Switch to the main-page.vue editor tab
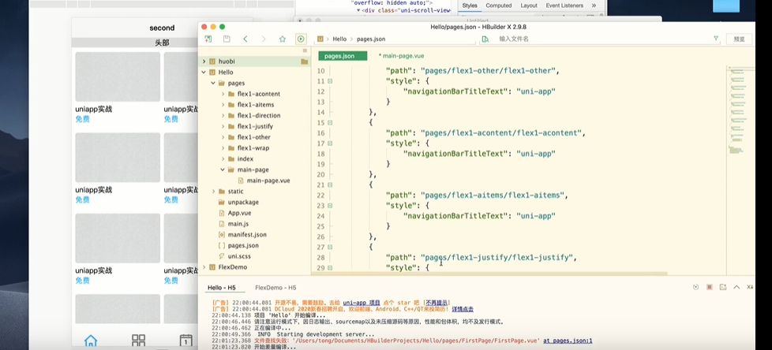Viewport: 772px width, 350px height. [401, 56]
